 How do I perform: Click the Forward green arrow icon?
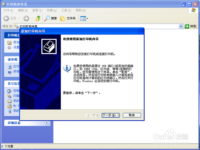pos(26,18)
